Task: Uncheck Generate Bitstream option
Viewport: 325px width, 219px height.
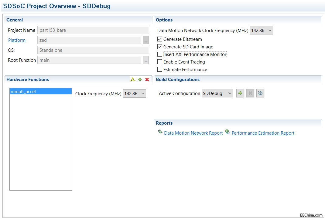Action: click(x=160, y=39)
